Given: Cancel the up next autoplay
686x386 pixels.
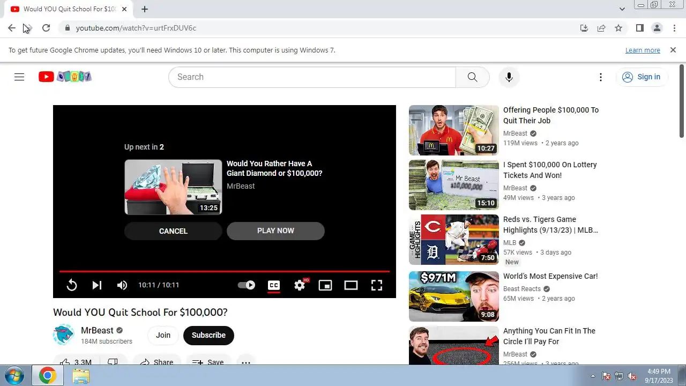Looking at the screenshot, I should click(x=173, y=231).
